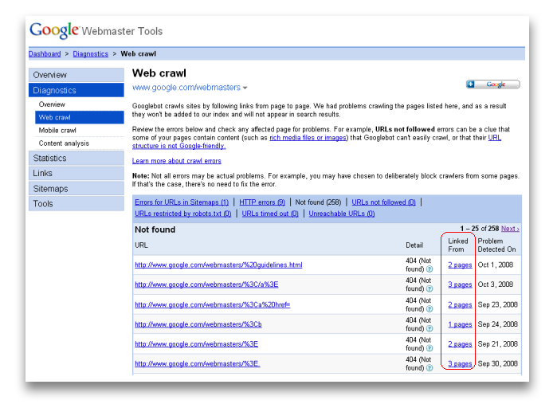Select Web crawl in sidebar

point(80,117)
